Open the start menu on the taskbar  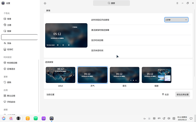4,118
